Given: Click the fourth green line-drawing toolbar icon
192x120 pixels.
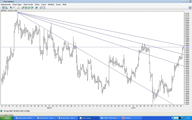Looking at the screenshot, I should pyautogui.click(x=32, y=8).
